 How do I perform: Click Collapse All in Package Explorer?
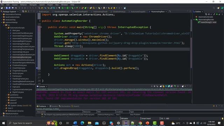point(23,12)
